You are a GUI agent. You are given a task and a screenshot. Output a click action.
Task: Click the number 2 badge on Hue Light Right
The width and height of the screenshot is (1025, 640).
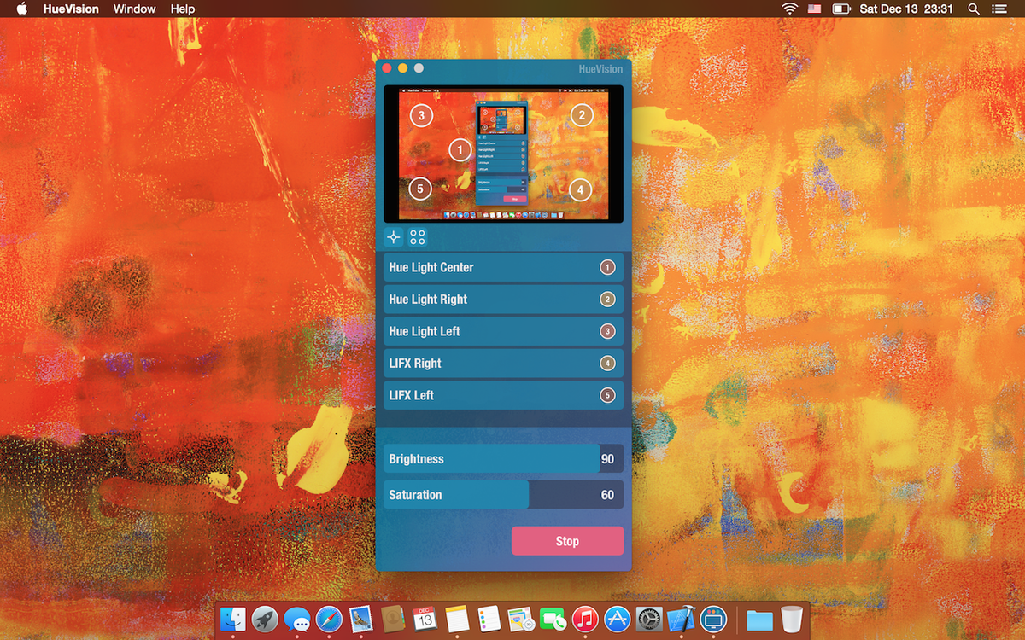pos(607,300)
